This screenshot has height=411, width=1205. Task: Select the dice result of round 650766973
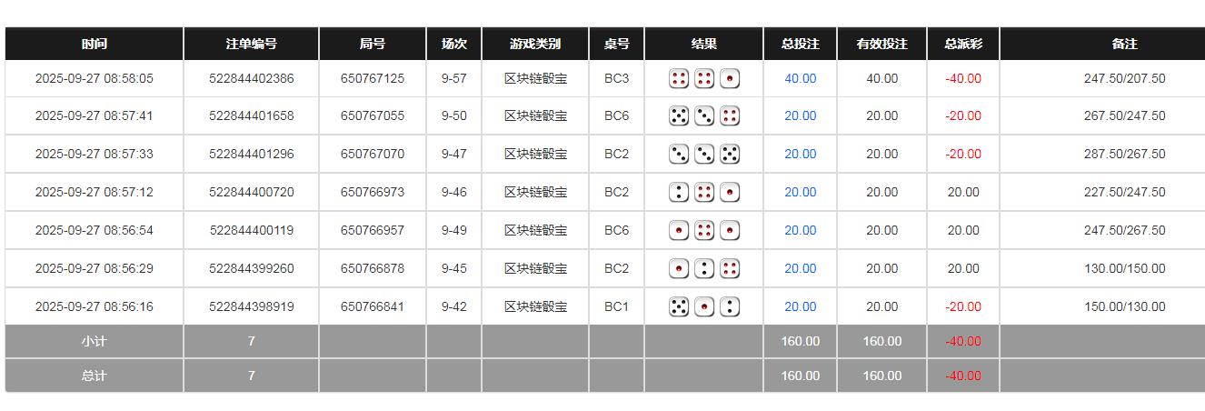coord(704,193)
